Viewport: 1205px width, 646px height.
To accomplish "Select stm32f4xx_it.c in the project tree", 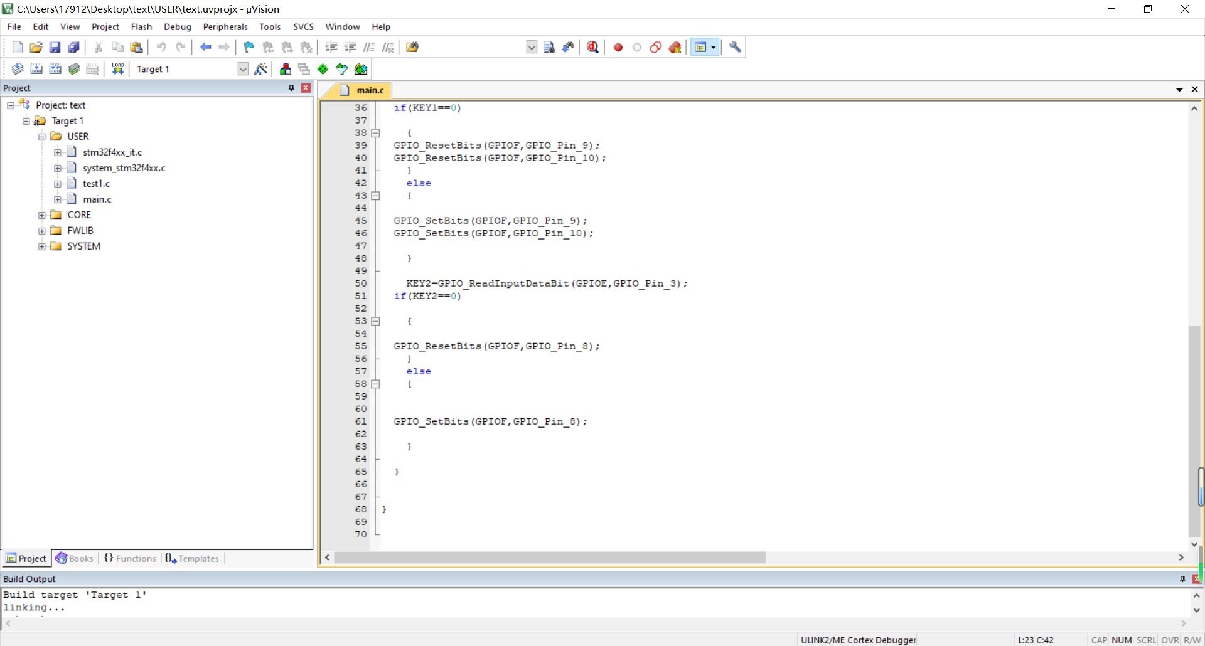I will (112, 152).
